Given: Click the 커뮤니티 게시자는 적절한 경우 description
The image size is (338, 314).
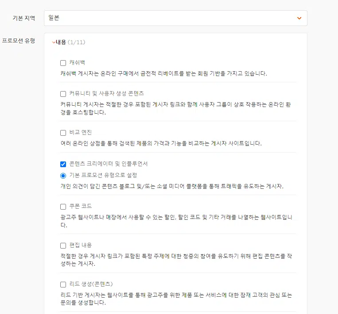Looking at the screenshot, I should [x=175, y=108].
